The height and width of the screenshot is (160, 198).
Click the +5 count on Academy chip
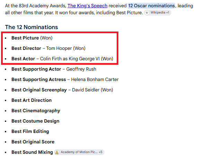pyautogui.click(x=100, y=152)
